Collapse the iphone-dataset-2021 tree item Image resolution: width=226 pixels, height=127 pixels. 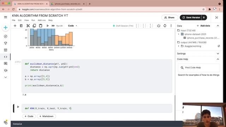pyautogui.click(x=179, y=34)
